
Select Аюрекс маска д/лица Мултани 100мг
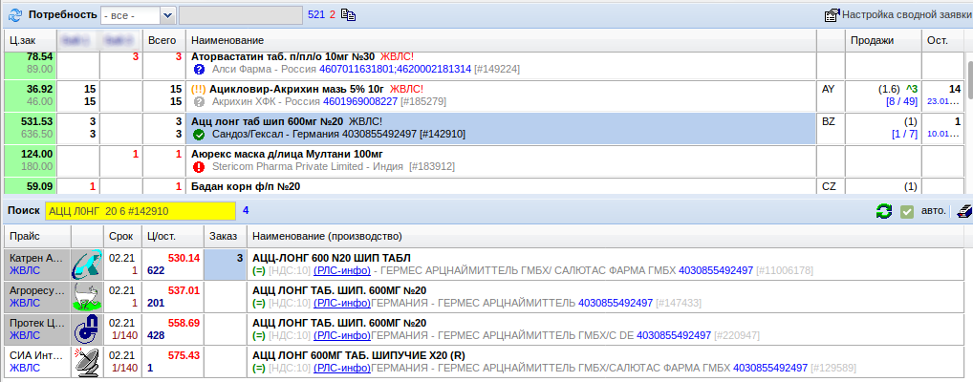pyautogui.click(x=502, y=160)
